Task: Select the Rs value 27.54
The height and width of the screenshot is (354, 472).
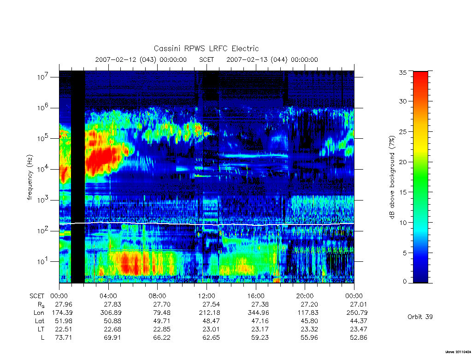Action: click(x=211, y=304)
